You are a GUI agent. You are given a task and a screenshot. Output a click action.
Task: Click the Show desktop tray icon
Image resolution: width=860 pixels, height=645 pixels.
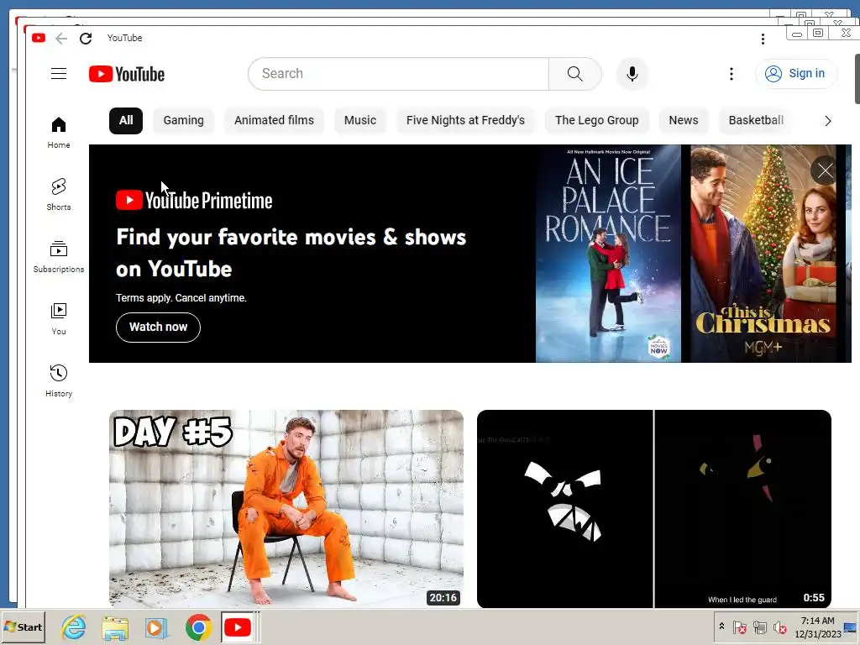[x=851, y=627]
